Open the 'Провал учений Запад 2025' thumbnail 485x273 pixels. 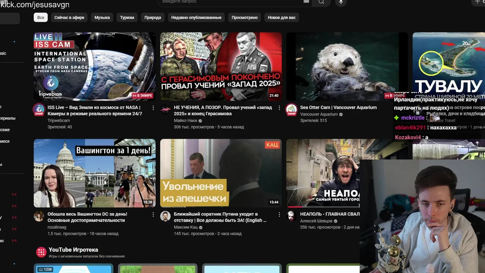click(x=221, y=66)
